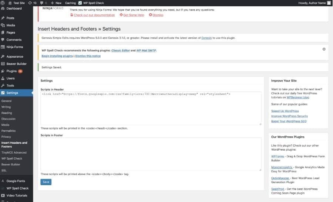
Task: Click the Users icon in sidebar
Action: coord(3,78)
